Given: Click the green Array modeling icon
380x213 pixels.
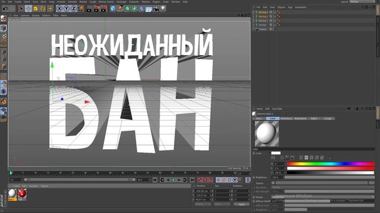Looking at the screenshot, I should tap(134, 9).
